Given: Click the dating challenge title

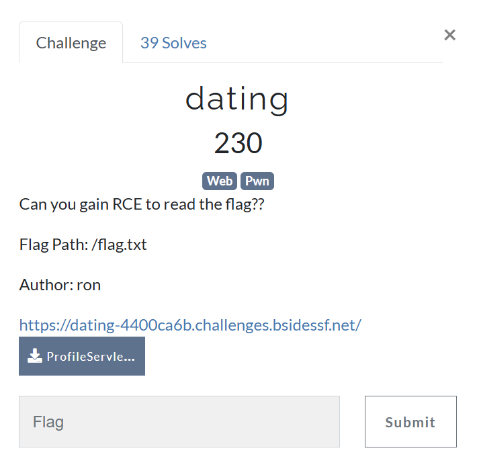Looking at the screenshot, I should [x=237, y=100].
